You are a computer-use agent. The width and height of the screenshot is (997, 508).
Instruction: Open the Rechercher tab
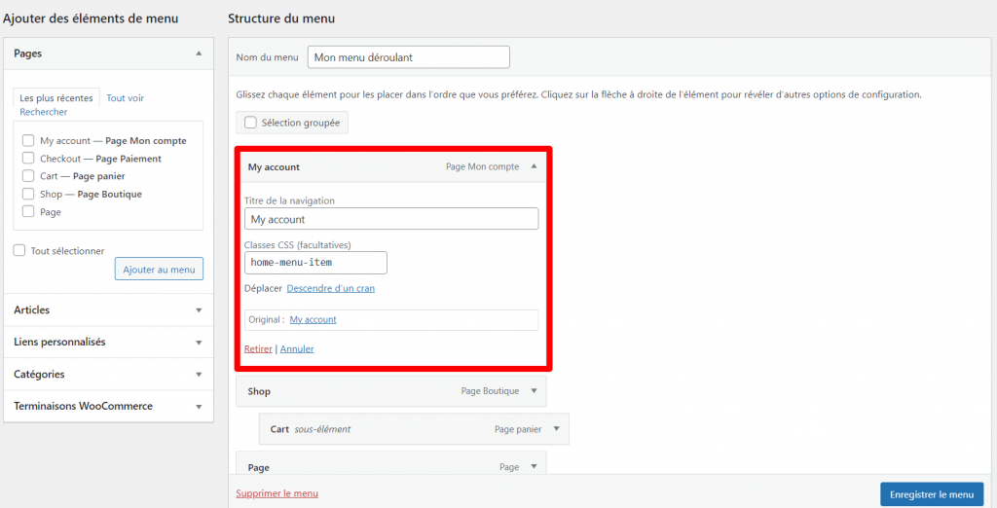44,112
